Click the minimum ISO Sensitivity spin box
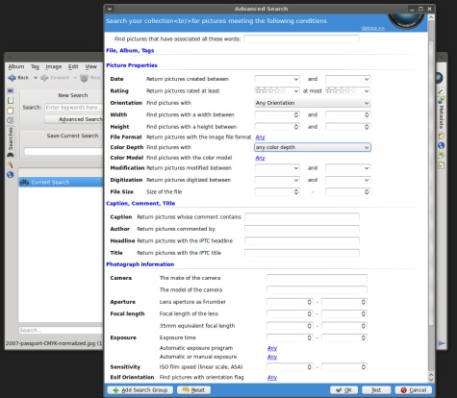 tap(290, 367)
